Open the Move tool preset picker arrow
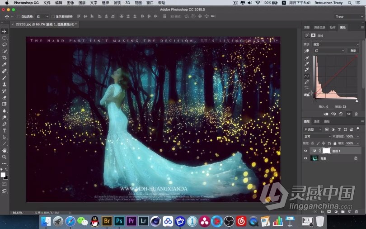 click(x=12, y=17)
